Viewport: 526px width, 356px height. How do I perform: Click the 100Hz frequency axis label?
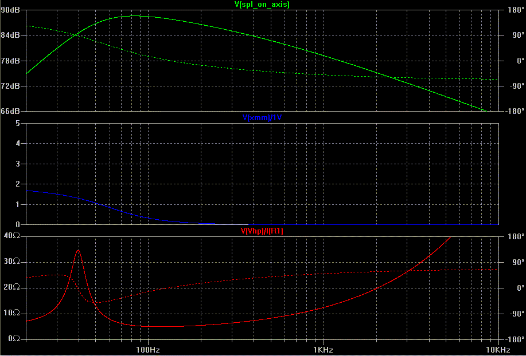[x=148, y=350]
